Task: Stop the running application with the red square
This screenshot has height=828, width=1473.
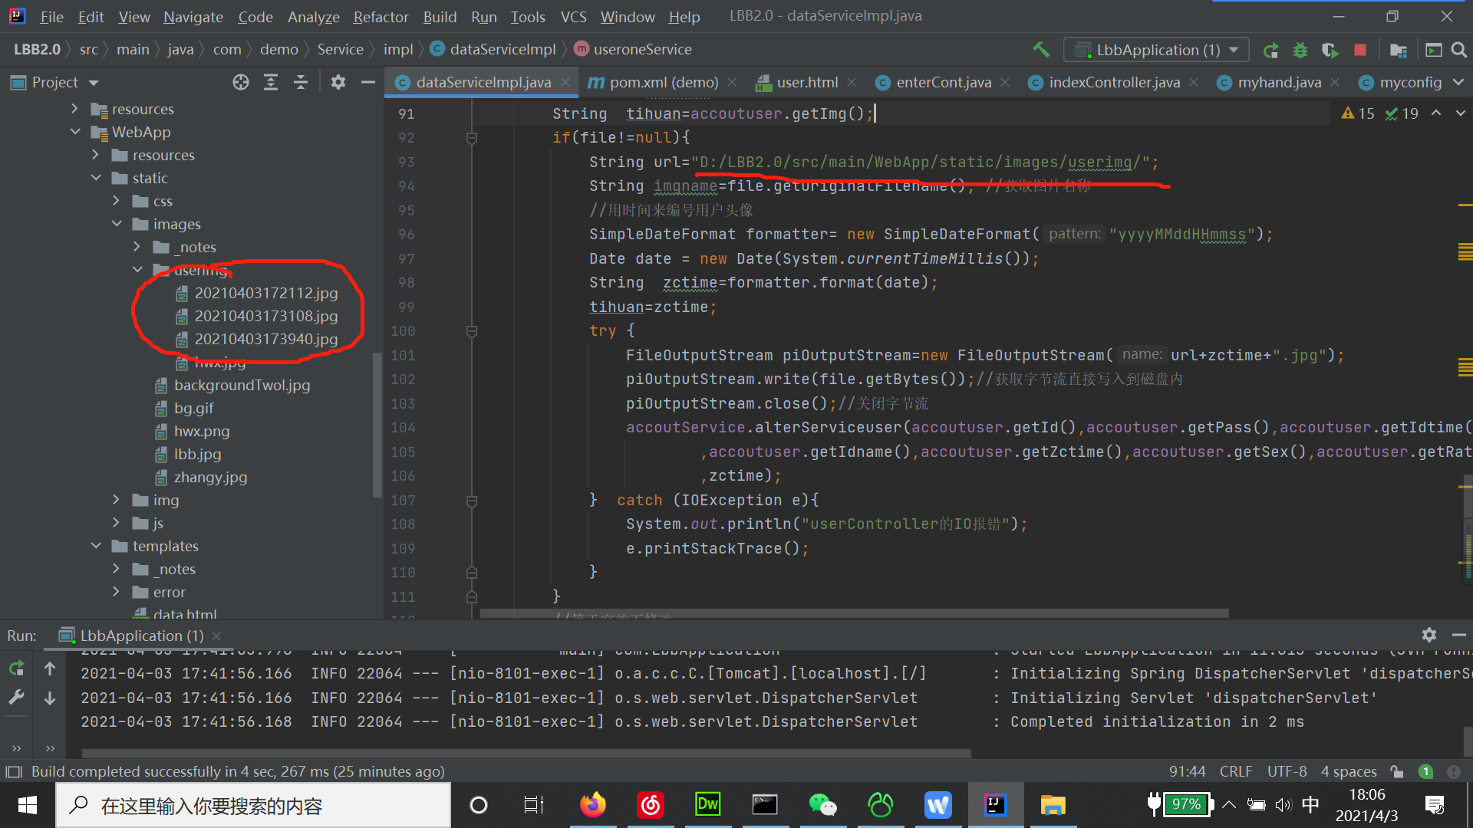Action: (x=1360, y=50)
